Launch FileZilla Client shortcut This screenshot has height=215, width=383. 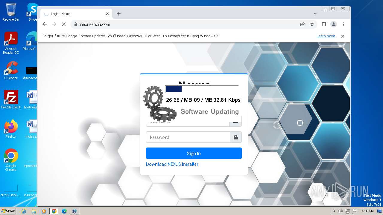point(11,100)
